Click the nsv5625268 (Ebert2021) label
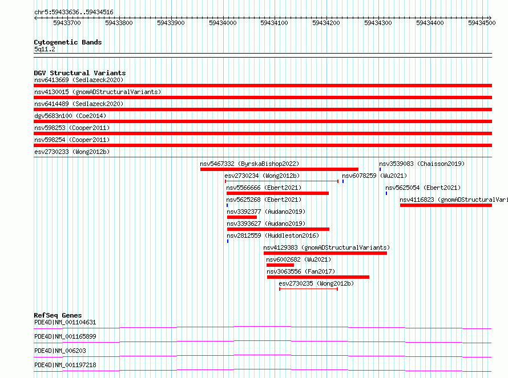The height and width of the screenshot is (378, 508). click(x=264, y=200)
